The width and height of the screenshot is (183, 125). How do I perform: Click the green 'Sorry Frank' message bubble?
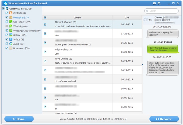163,49
